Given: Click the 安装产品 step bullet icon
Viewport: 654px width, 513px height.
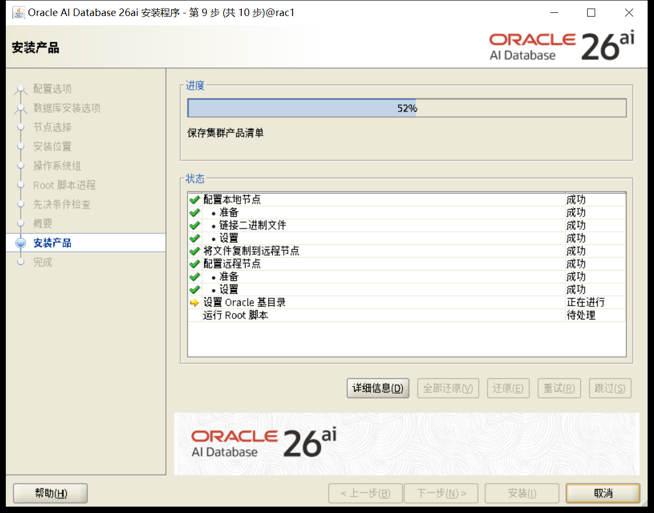Looking at the screenshot, I should pos(21,243).
